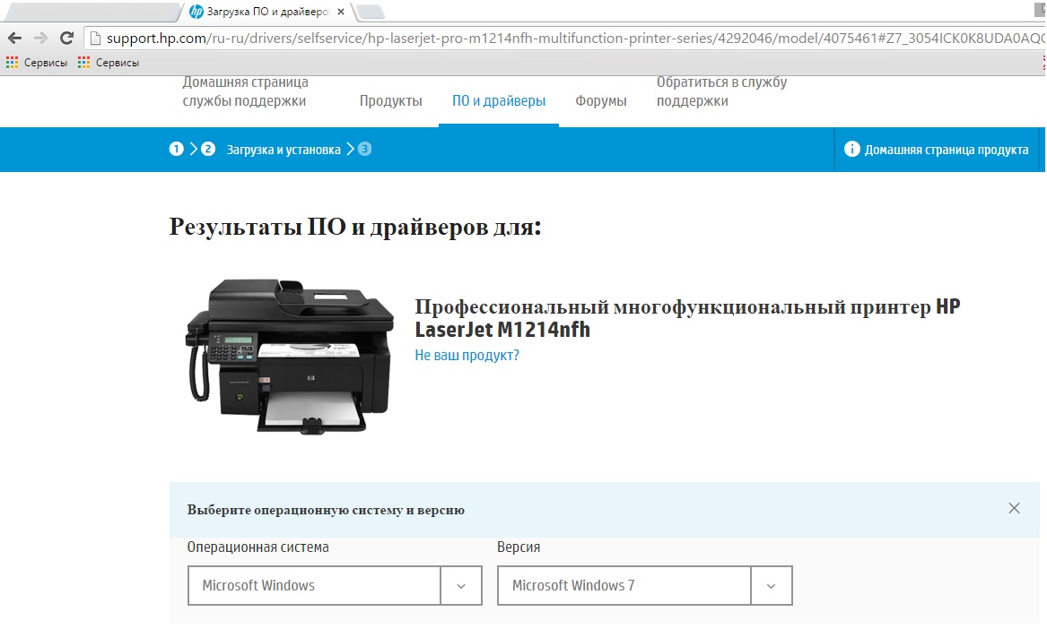Dismiss the operating system selection panel

point(1014,508)
